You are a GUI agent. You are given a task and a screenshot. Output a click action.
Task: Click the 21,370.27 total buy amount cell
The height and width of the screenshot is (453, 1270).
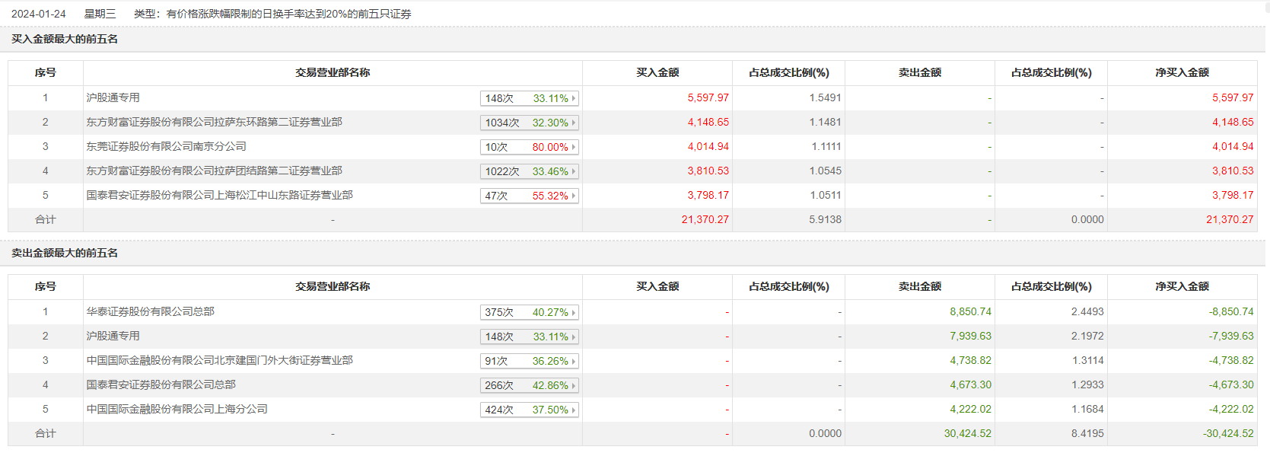pyautogui.click(x=705, y=219)
